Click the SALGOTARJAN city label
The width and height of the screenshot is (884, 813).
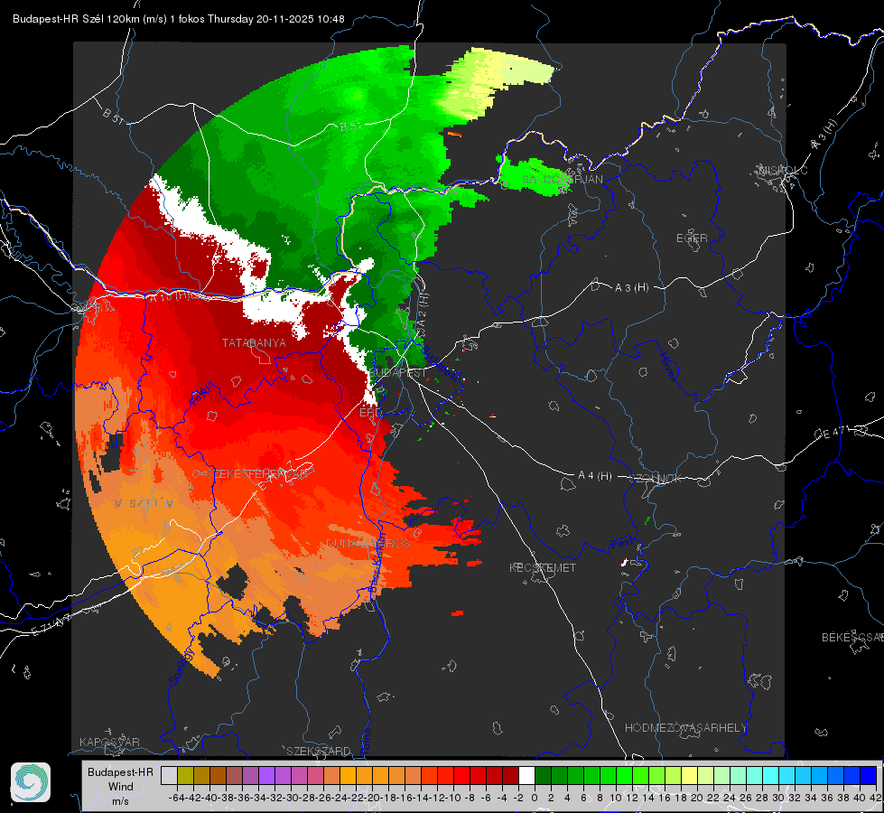(562, 180)
